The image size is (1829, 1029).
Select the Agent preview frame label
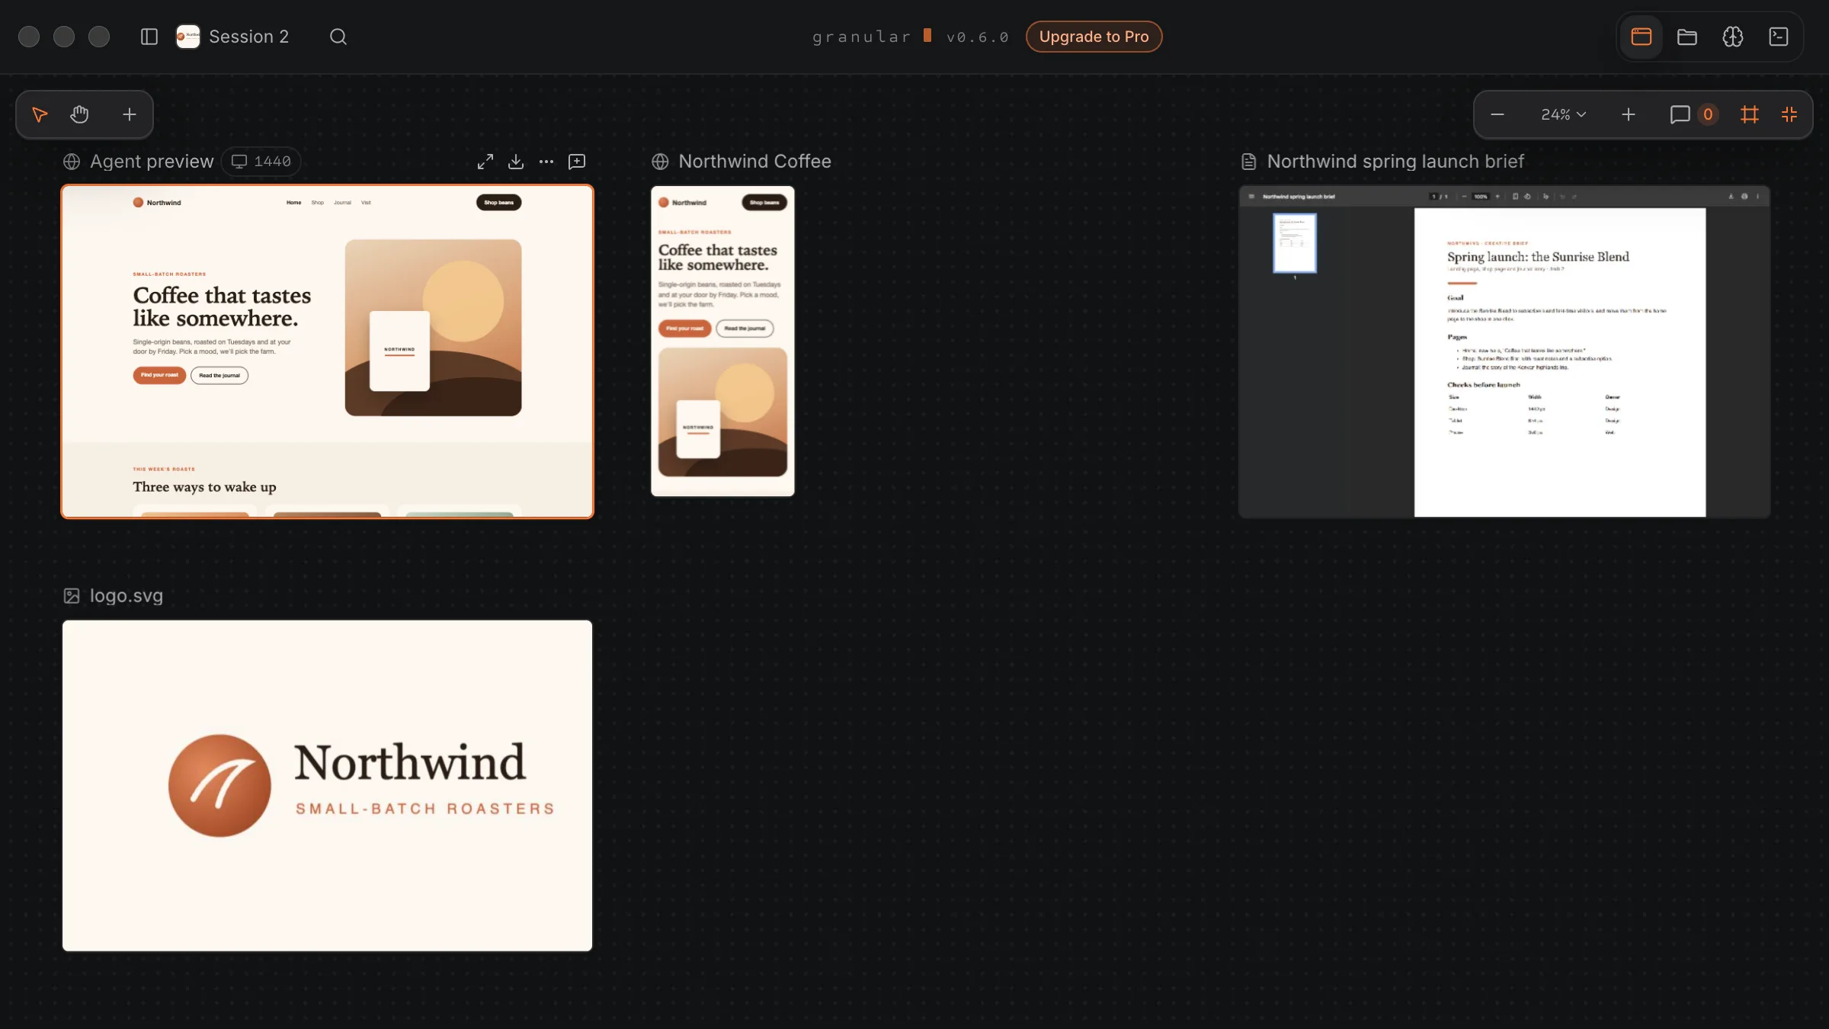tap(152, 162)
